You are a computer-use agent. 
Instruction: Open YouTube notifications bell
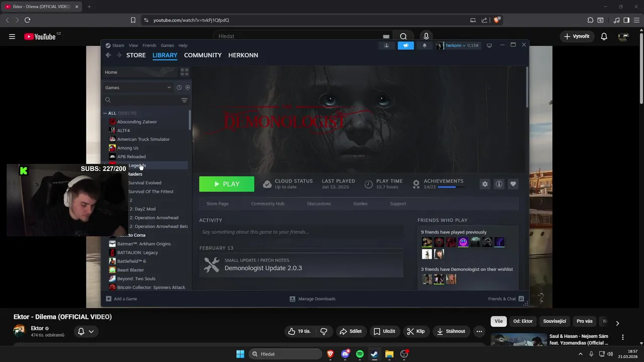pyautogui.click(x=604, y=36)
